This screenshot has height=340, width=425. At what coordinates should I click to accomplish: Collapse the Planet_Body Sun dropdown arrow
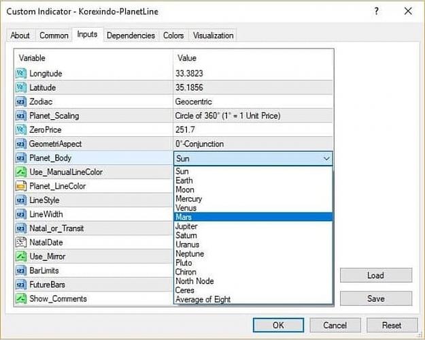[326, 158]
